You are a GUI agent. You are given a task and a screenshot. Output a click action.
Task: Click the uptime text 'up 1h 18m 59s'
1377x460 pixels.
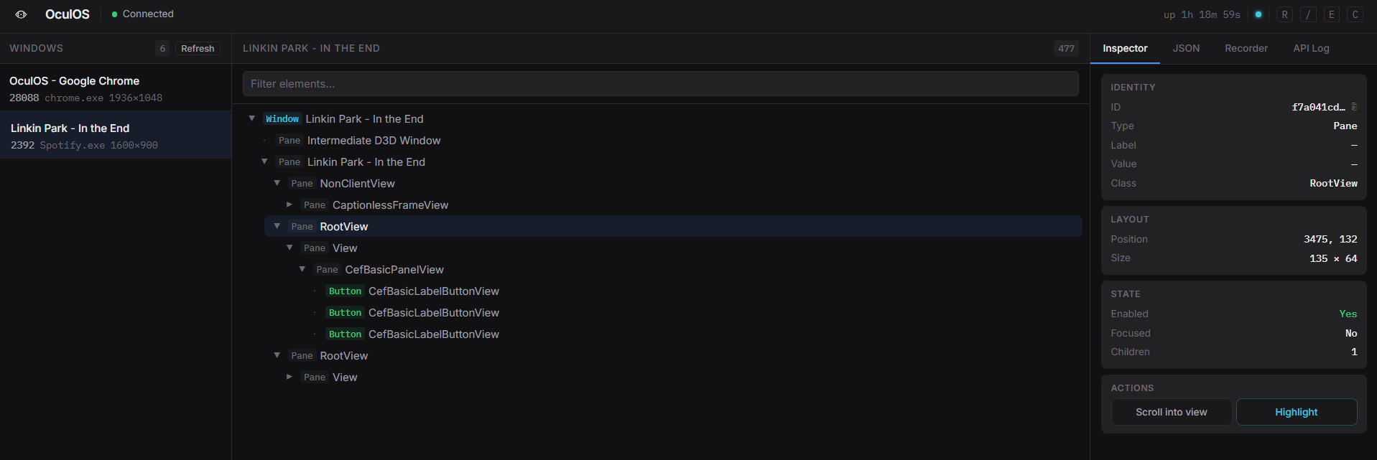tap(1202, 14)
